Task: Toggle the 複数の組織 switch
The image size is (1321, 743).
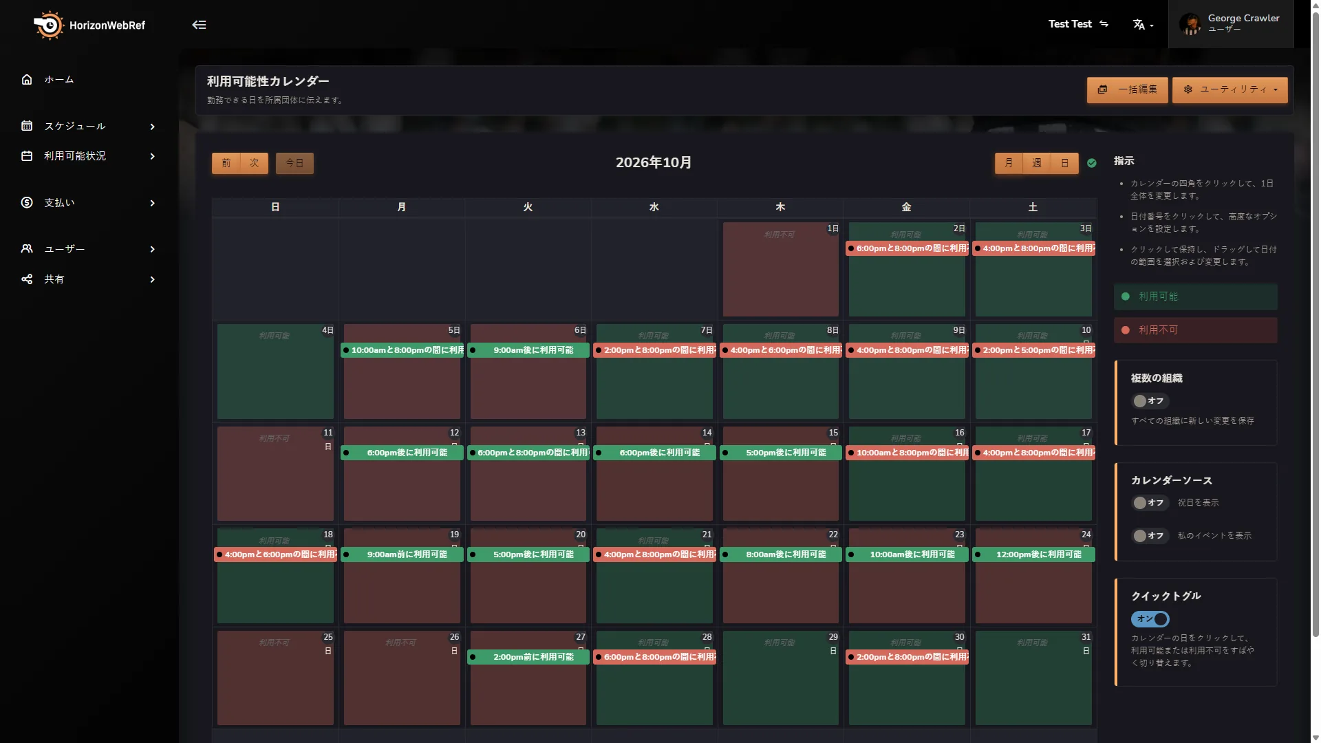Action: coord(1150,401)
